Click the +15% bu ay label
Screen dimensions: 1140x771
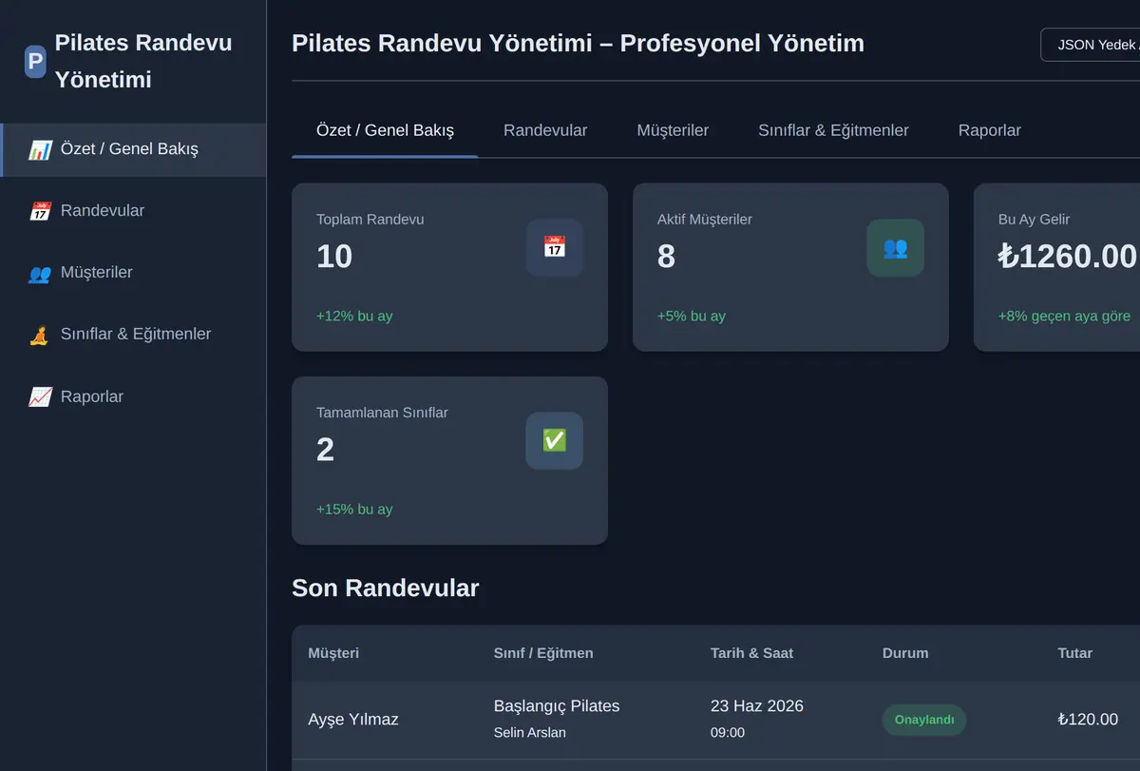click(354, 510)
